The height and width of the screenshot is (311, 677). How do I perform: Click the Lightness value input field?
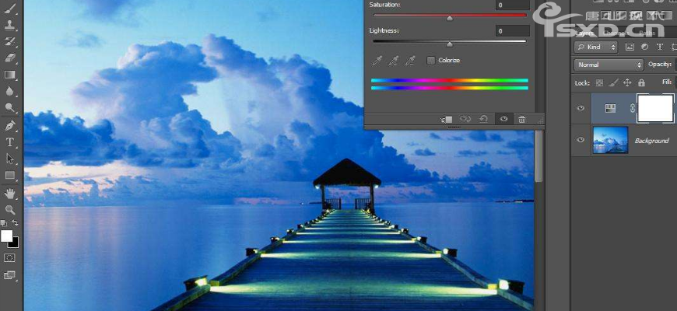pyautogui.click(x=513, y=30)
